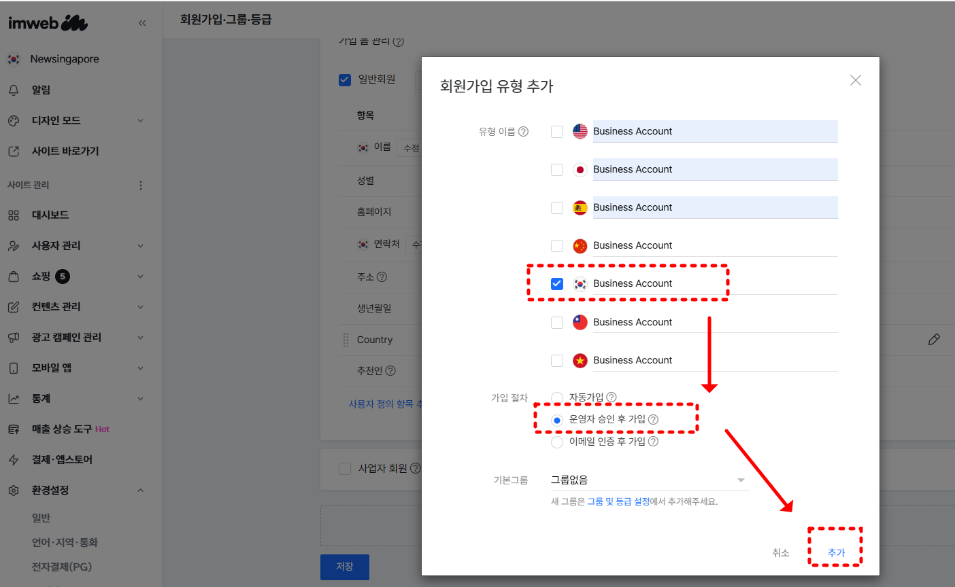Collapse the sidebar with double-chevron icon
Viewport: 955px width, 587px height.
tap(142, 23)
